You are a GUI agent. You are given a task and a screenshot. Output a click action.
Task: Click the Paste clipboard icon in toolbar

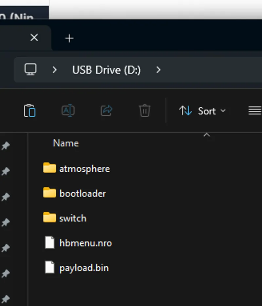(29, 111)
